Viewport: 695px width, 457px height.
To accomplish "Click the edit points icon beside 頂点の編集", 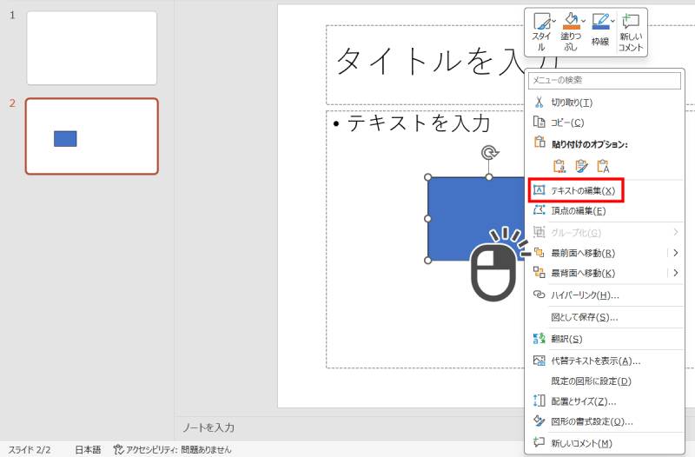I will pyautogui.click(x=539, y=210).
